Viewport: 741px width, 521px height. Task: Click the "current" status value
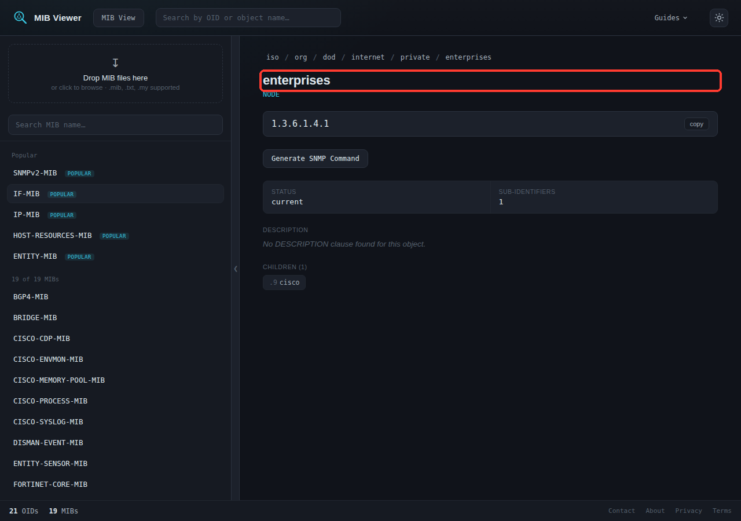tap(287, 202)
